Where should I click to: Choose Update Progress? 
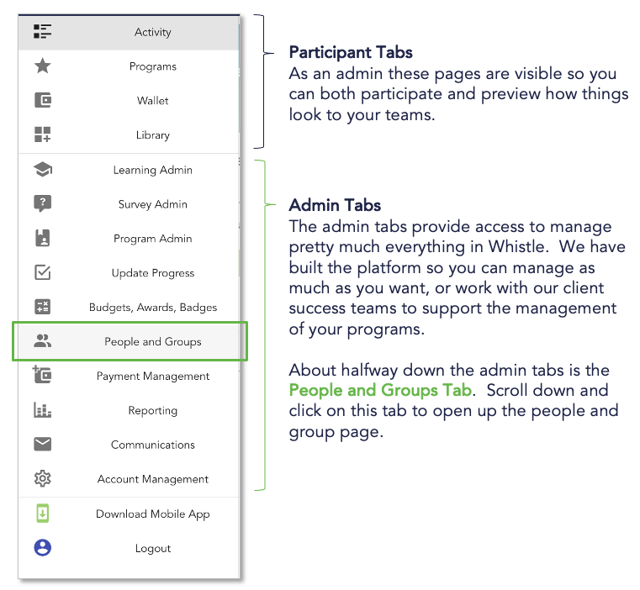(129, 272)
